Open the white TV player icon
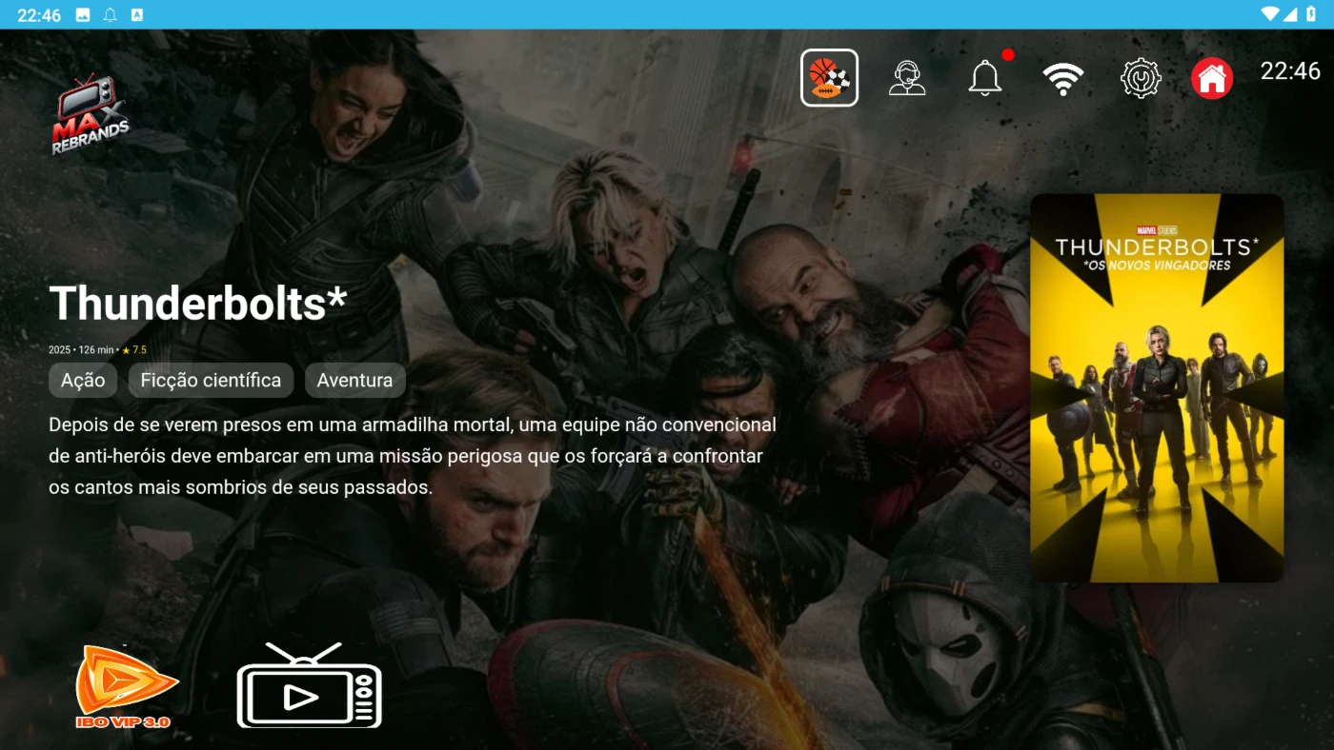The width and height of the screenshot is (1334, 750). coord(310,685)
